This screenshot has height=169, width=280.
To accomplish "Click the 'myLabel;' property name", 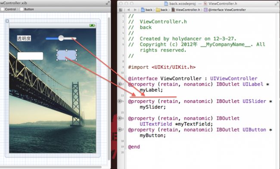I will tap(151, 90).
